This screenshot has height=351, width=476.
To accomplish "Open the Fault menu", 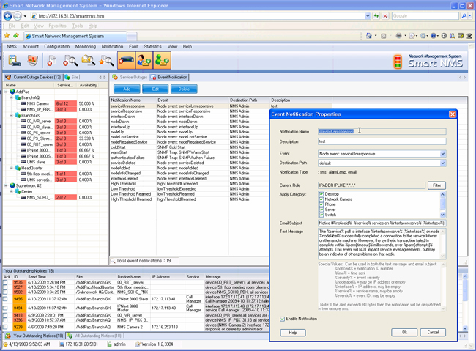I will pyautogui.click(x=133, y=46).
